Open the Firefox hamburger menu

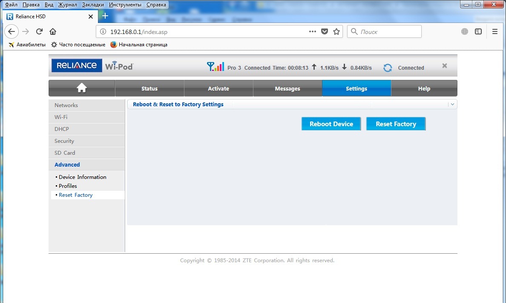pyautogui.click(x=494, y=31)
